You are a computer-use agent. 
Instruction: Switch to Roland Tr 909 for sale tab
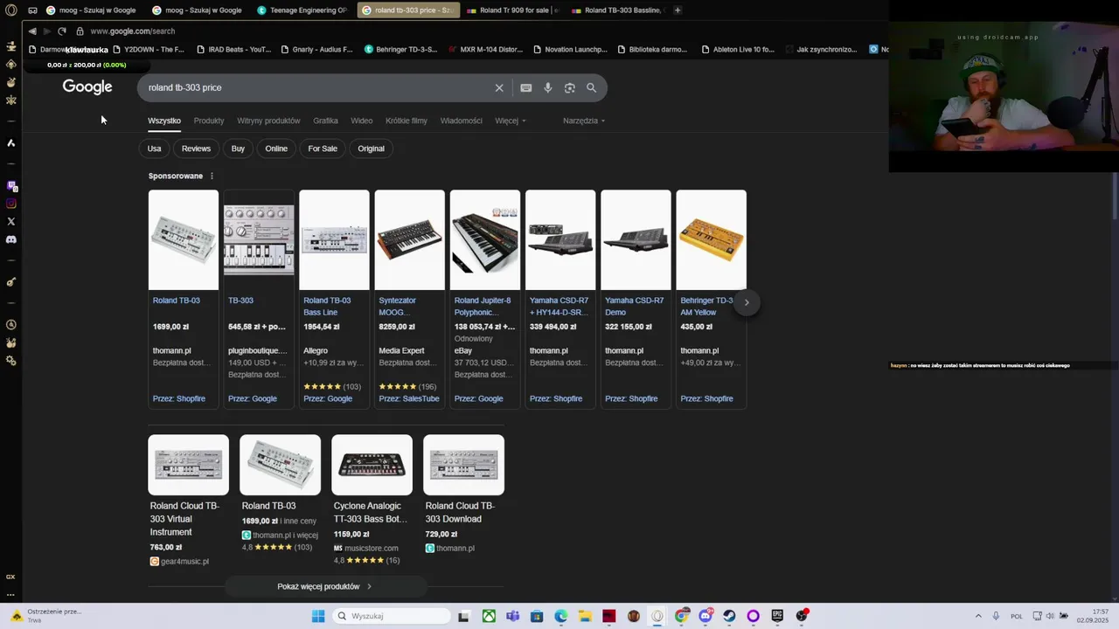coord(511,10)
